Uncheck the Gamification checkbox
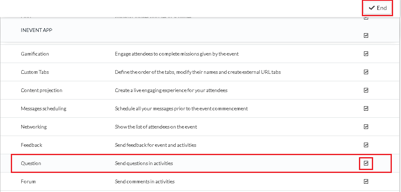Viewport: 401px width, 192px height. [366, 54]
